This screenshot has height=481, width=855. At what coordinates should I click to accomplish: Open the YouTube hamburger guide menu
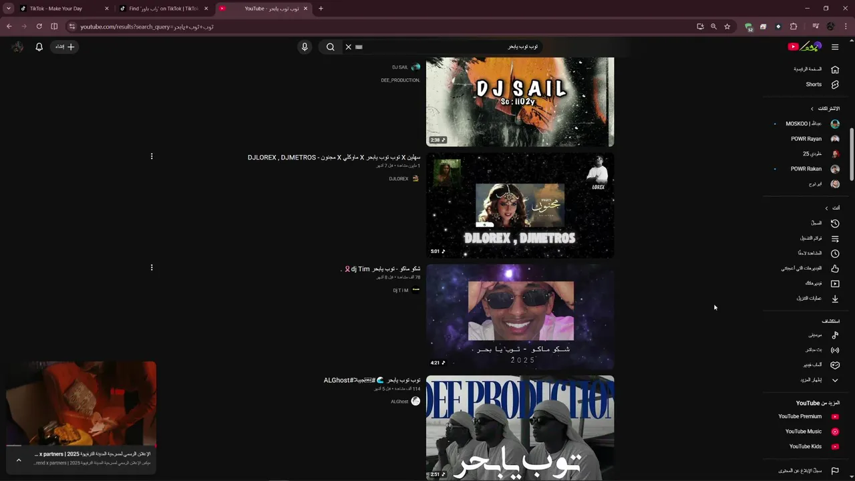pos(835,47)
